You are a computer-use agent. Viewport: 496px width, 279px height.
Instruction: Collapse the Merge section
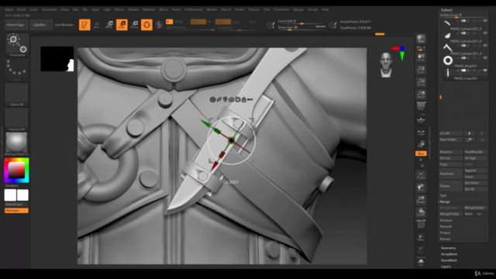pos(445,201)
